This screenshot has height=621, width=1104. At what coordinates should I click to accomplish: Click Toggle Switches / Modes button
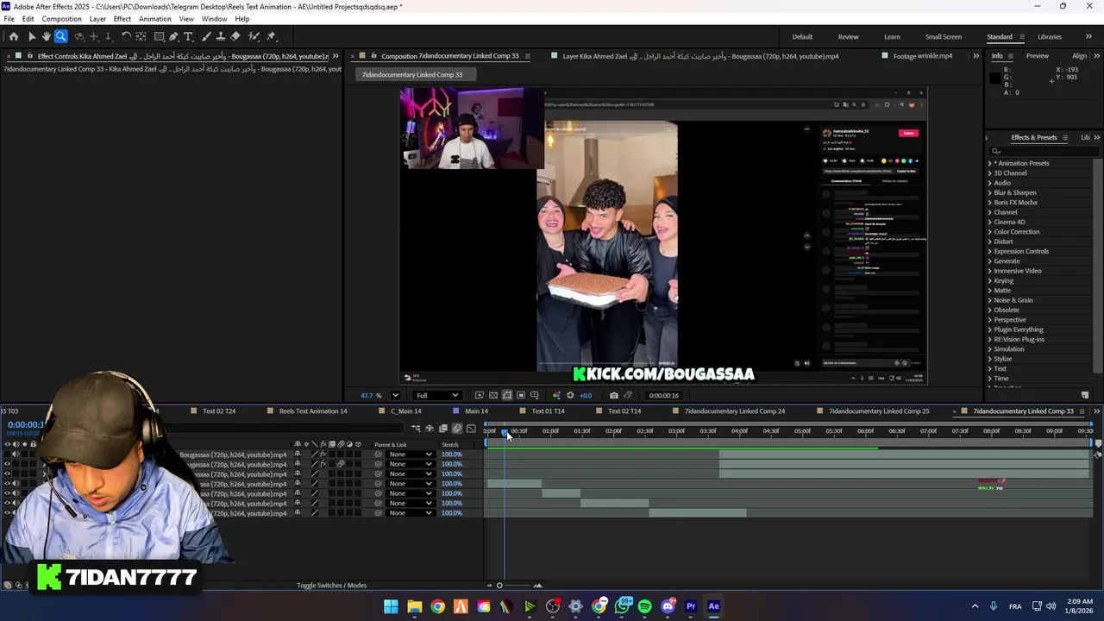click(x=332, y=586)
